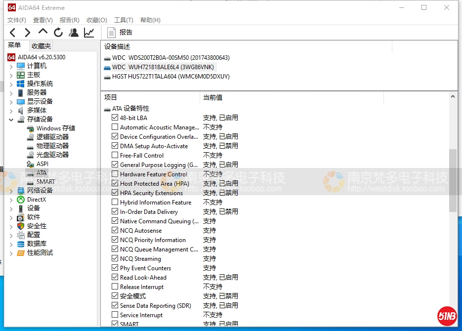Toggle the Hardware Feature Control checkbox

115,174
